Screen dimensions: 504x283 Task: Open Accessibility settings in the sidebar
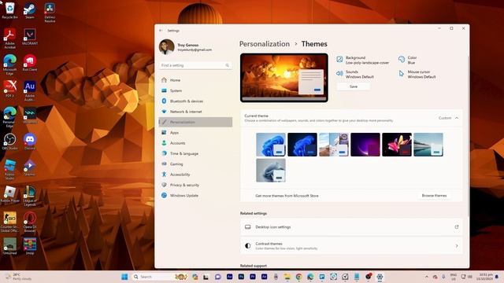click(x=195, y=175)
